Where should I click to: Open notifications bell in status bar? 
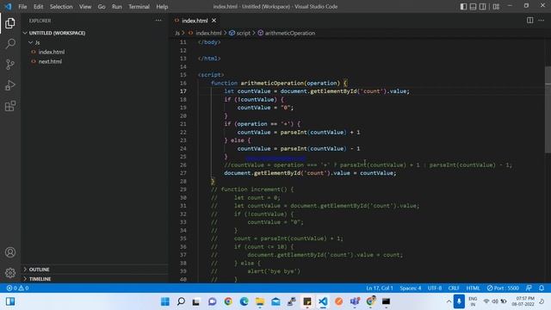542,288
